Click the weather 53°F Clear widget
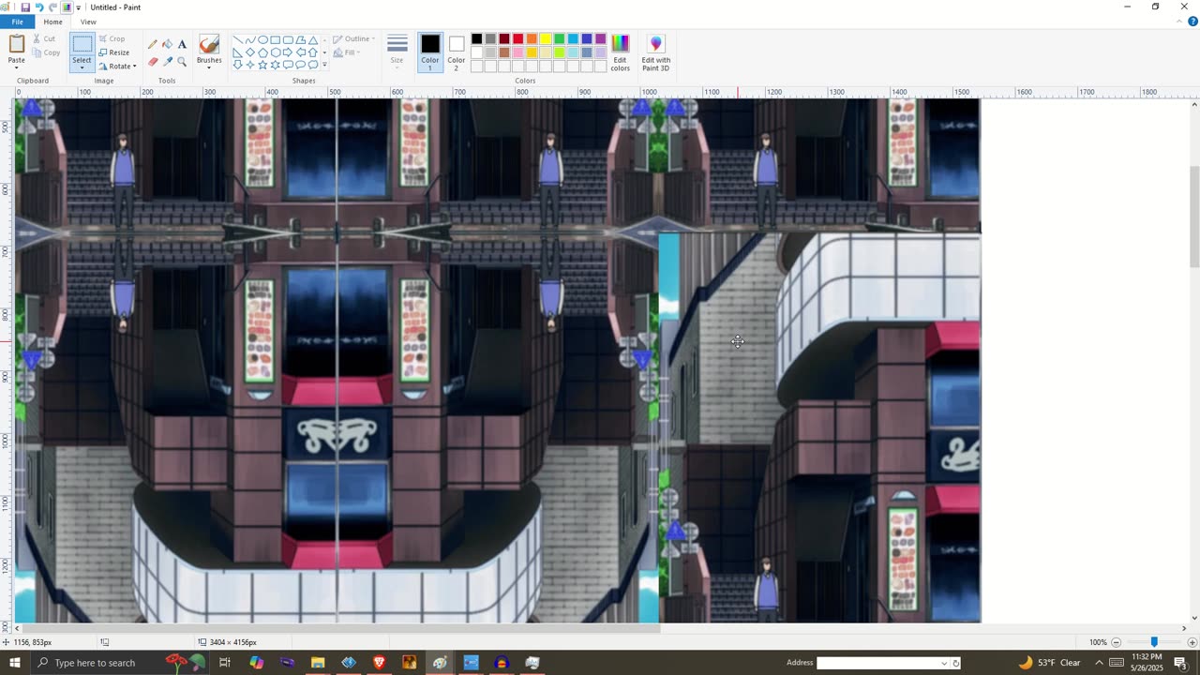Image resolution: width=1200 pixels, height=675 pixels. [x=1050, y=663]
